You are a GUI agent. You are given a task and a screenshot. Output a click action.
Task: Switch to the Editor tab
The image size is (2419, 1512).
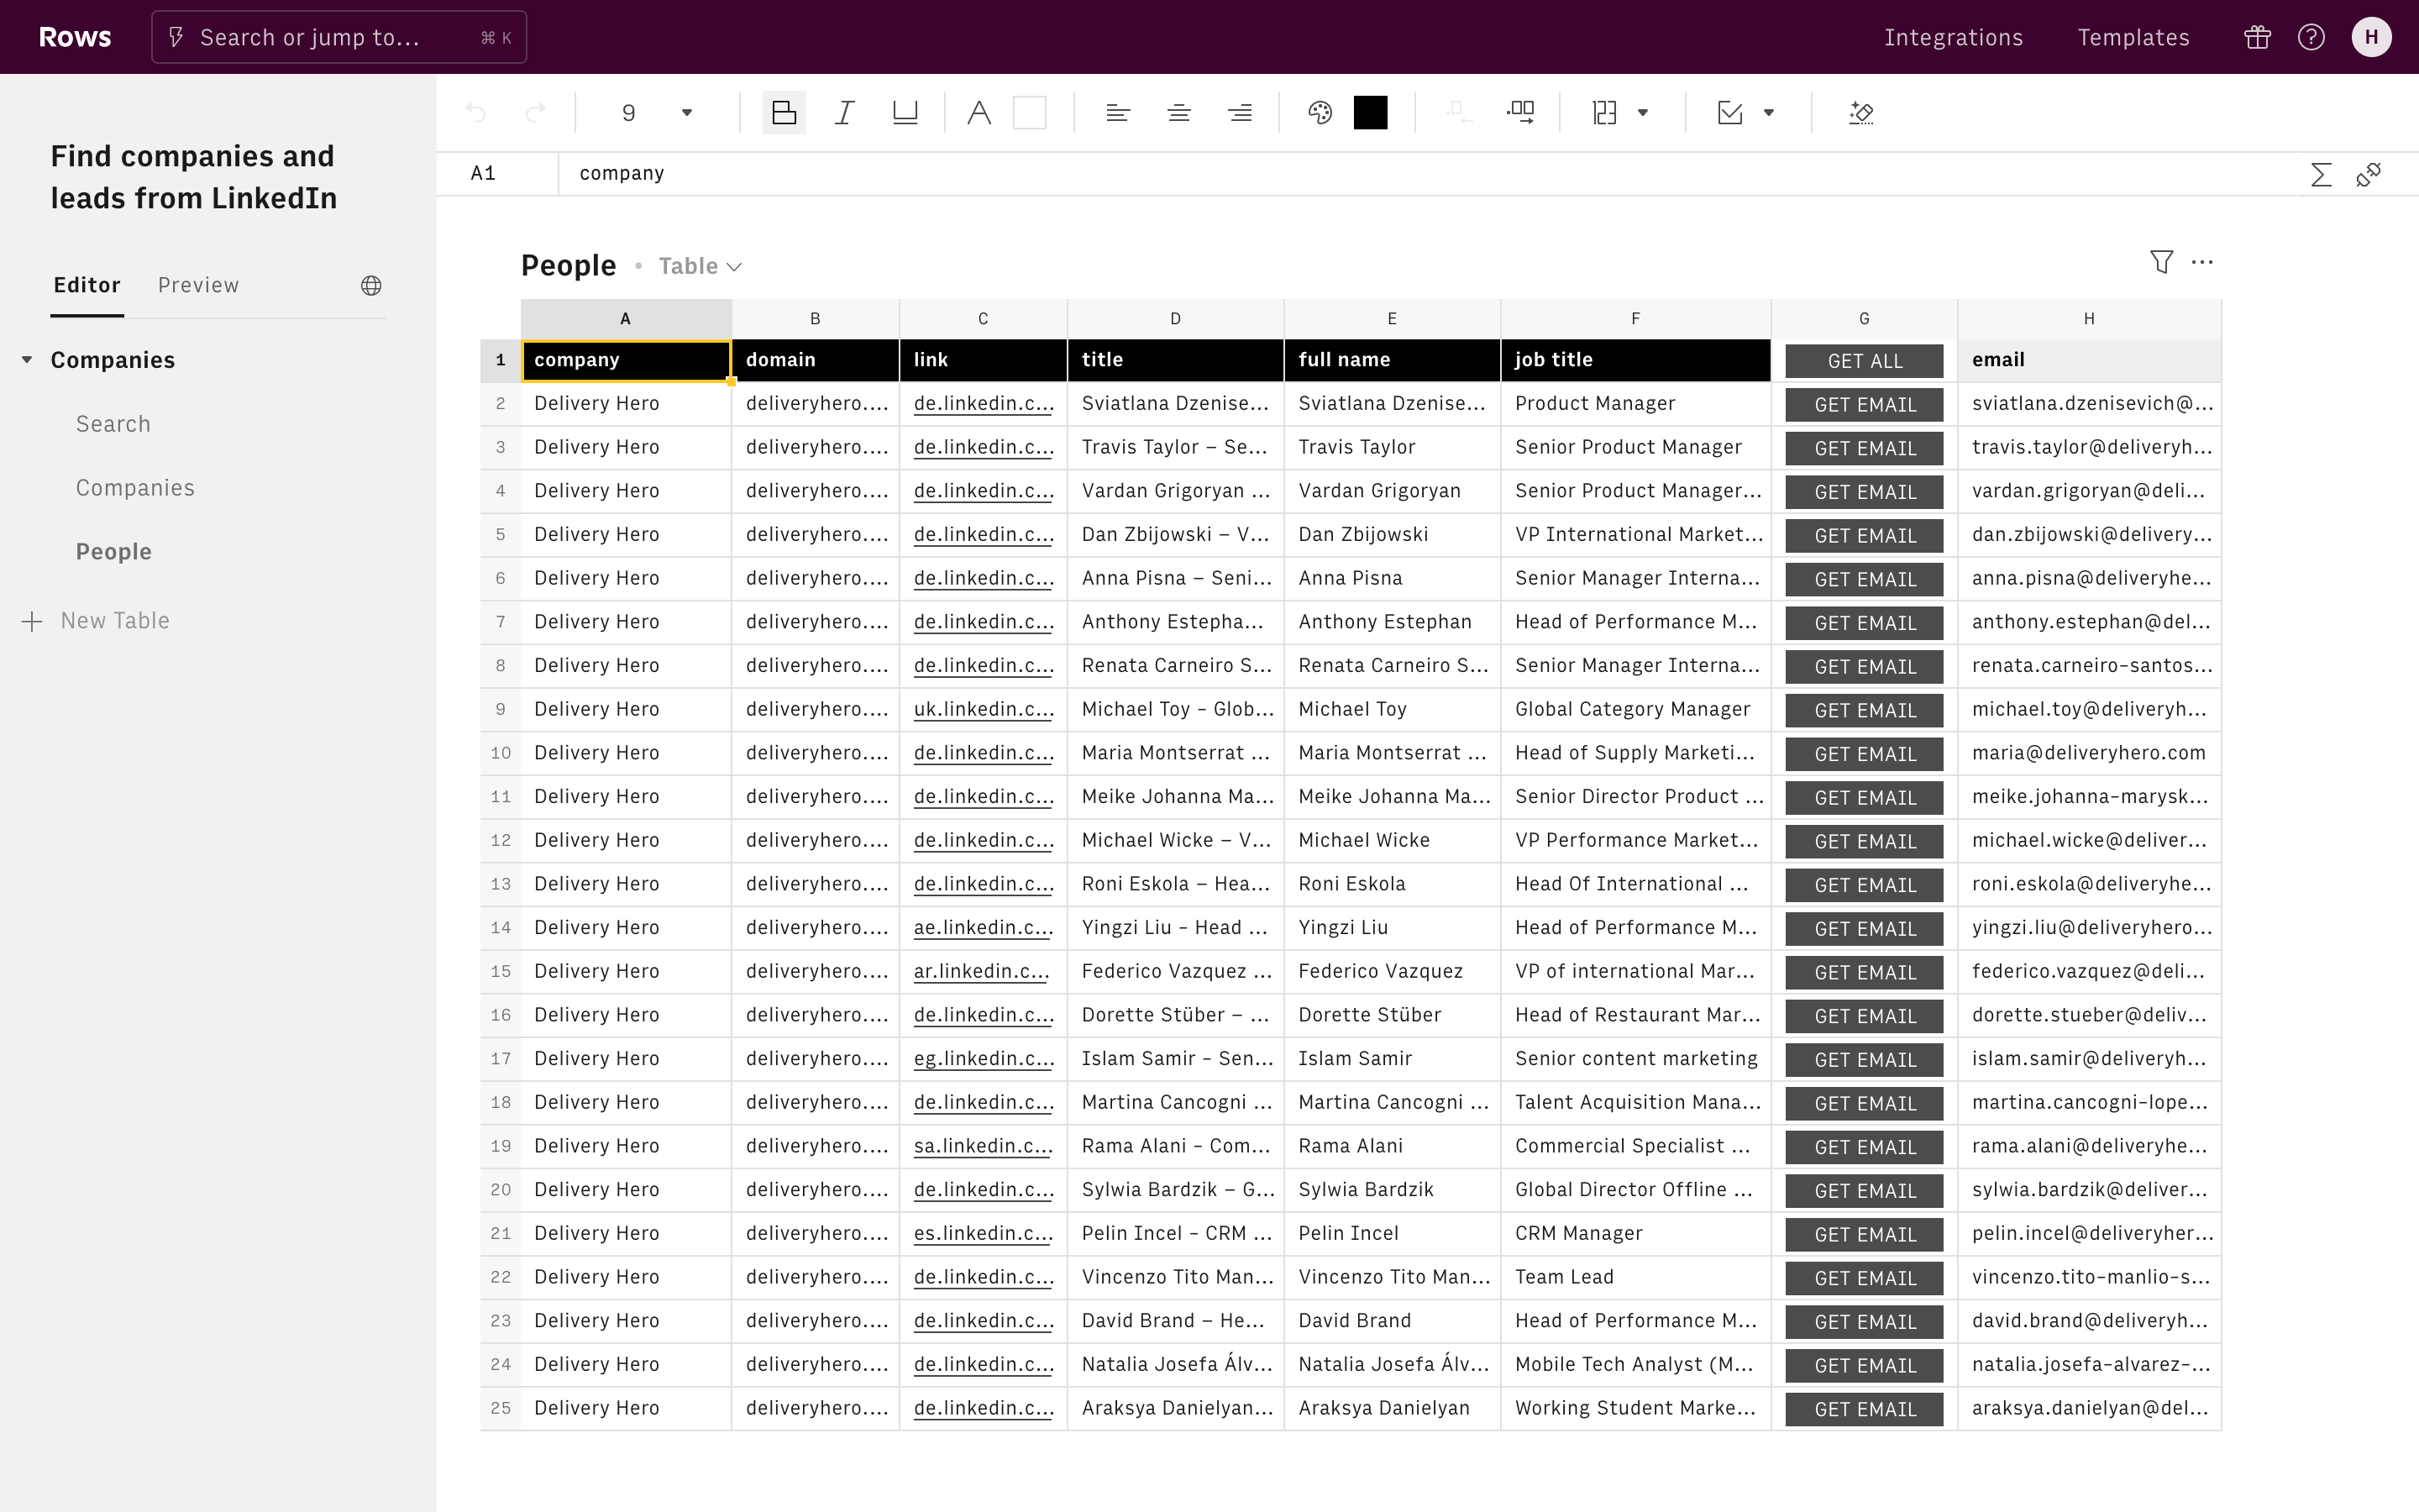[x=87, y=285]
